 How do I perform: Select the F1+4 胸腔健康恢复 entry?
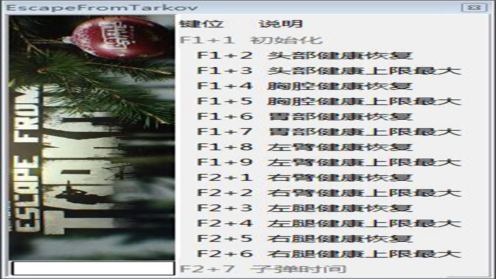(305, 86)
